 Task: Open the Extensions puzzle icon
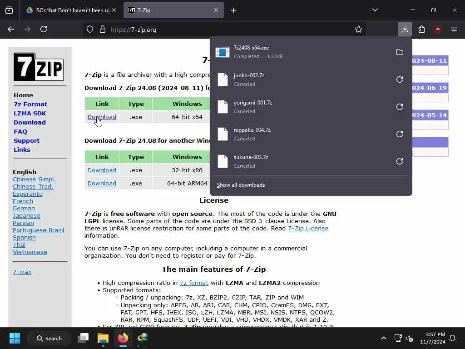pyautogui.click(x=421, y=29)
